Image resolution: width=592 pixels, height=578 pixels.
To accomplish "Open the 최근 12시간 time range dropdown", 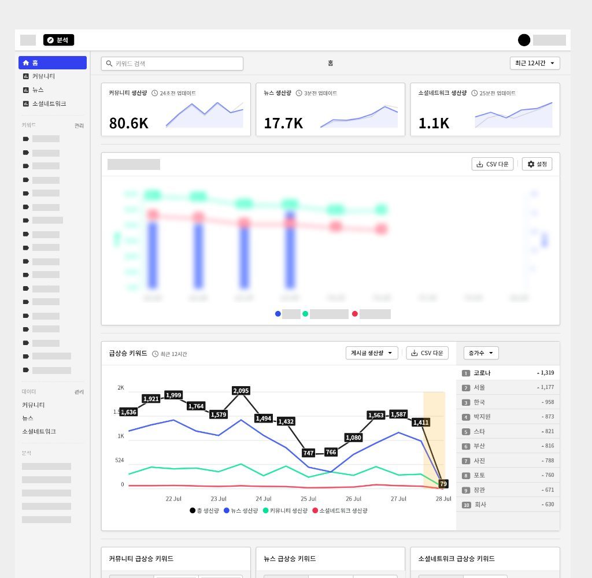I will (x=534, y=63).
